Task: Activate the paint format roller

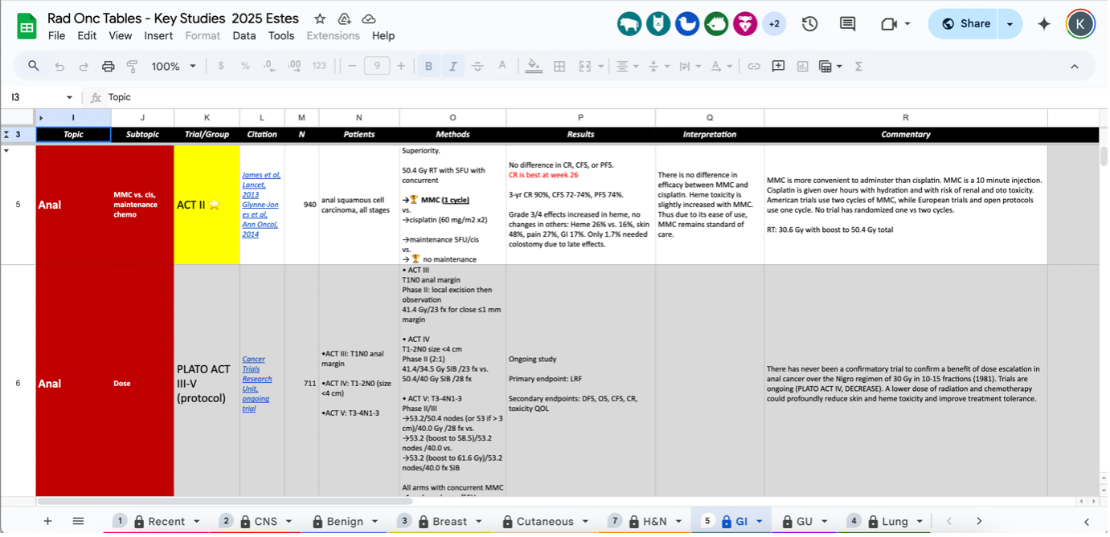Action: coord(133,66)
